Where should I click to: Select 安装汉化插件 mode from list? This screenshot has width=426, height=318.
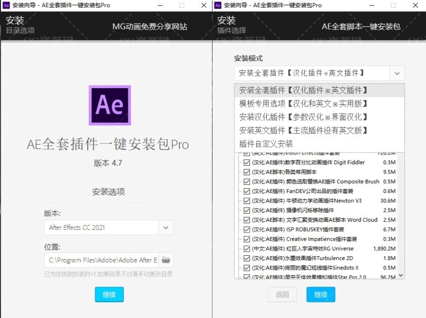click(x=303, y=117)
